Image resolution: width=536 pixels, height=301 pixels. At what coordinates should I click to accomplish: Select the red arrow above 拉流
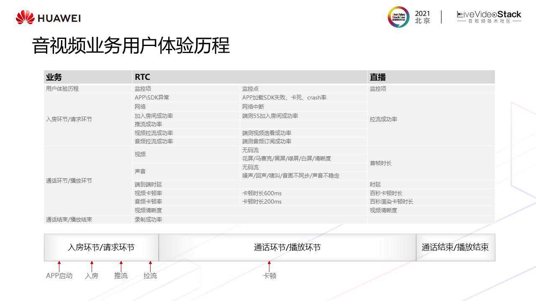point(150,266)
